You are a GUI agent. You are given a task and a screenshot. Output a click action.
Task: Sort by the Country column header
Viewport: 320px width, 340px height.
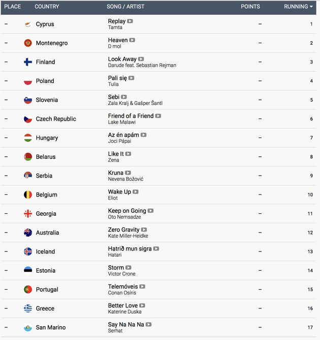tap(47, 7)
